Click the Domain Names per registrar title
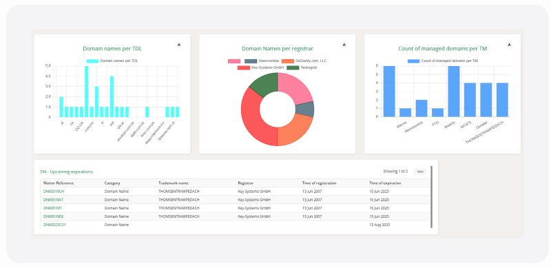The image size is (551, 268). 278,48
